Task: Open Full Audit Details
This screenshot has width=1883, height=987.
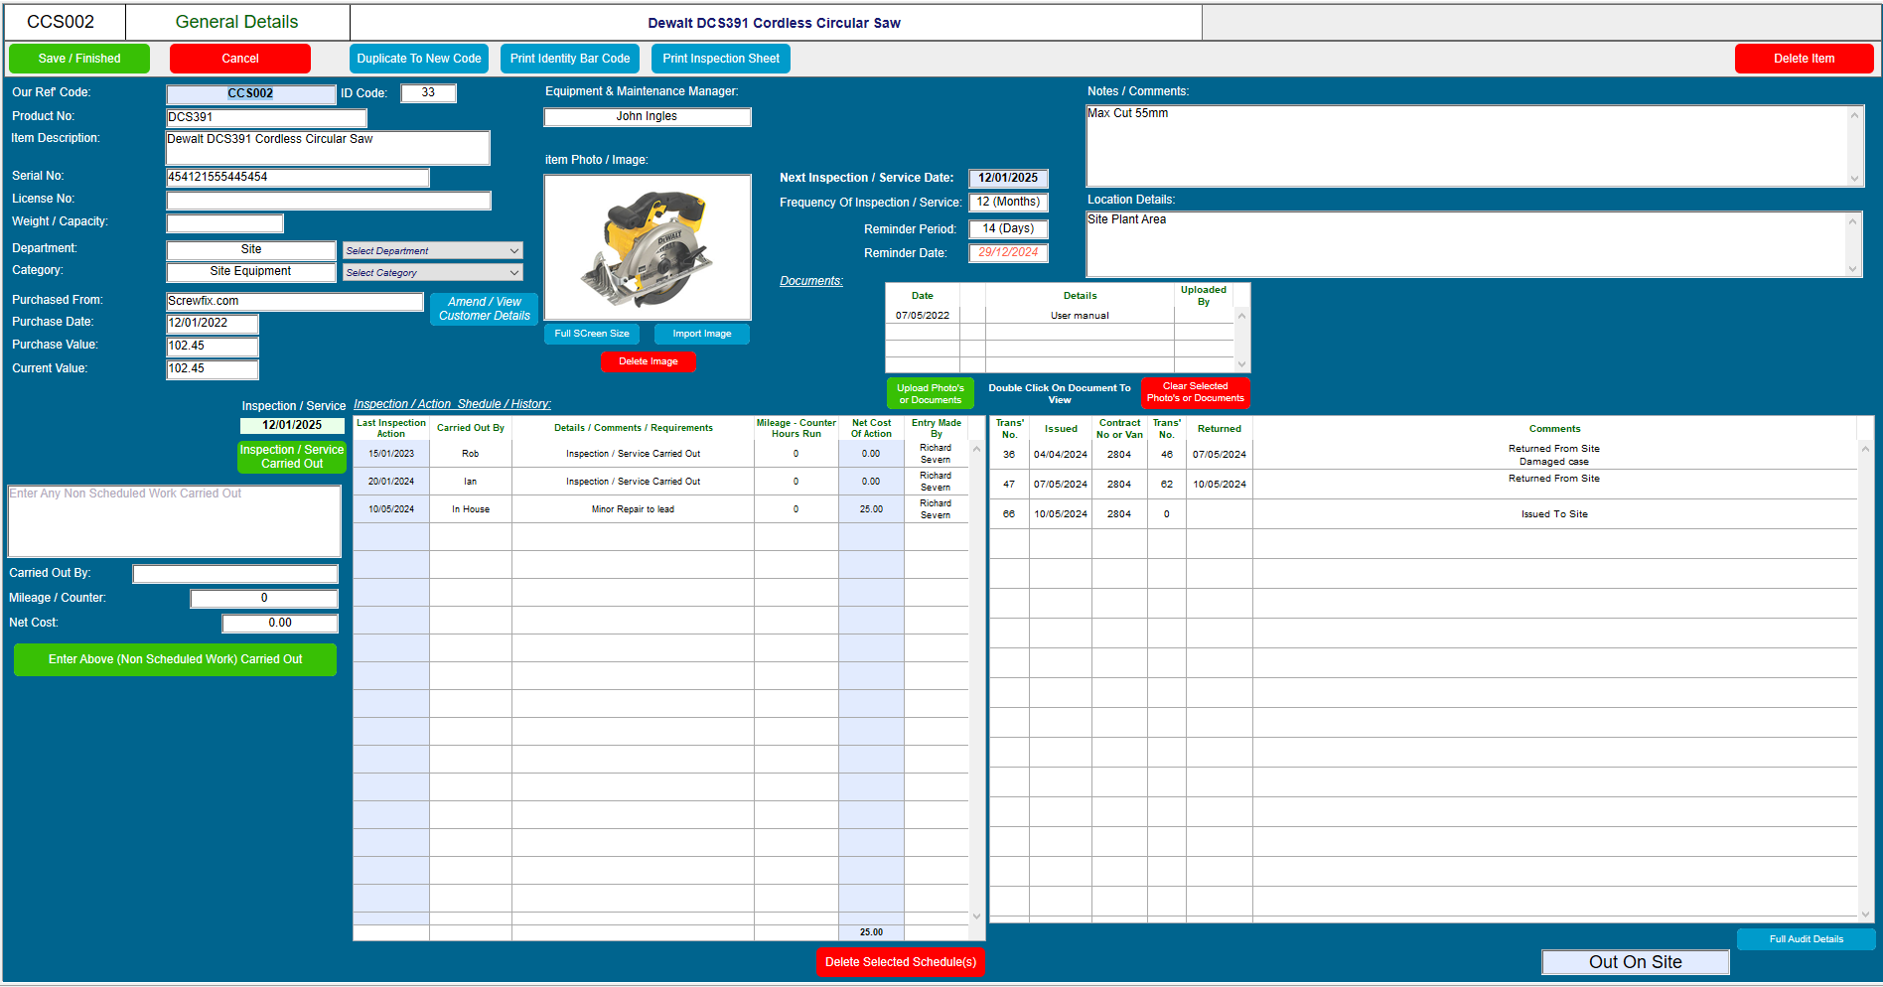Action: pos(1806,938)
